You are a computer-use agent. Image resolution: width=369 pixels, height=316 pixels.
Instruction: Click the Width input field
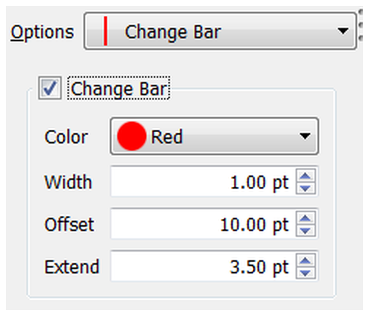(203, 182)
